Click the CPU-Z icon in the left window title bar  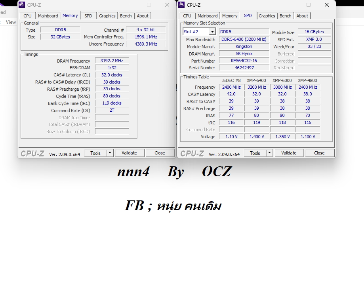click(x=22, y=5)
